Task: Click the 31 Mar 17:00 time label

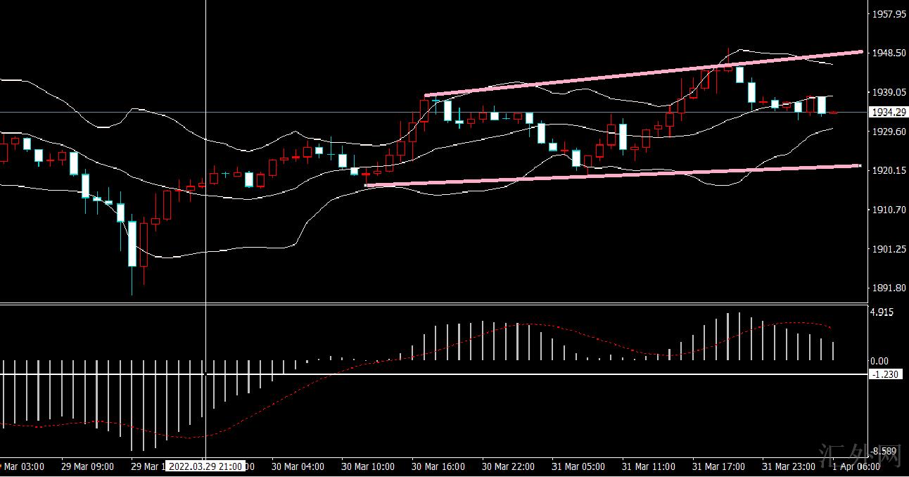Action: [718, 466]
